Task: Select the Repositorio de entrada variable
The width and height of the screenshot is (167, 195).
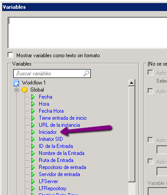Action: click(63, 167)
